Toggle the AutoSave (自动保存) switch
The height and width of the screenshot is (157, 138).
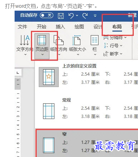(47, 15)
